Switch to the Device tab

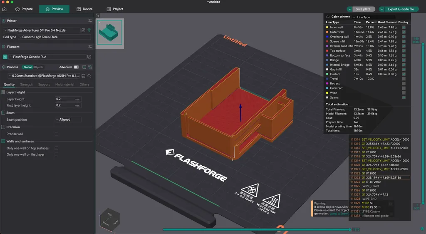(x=84, y=9)
